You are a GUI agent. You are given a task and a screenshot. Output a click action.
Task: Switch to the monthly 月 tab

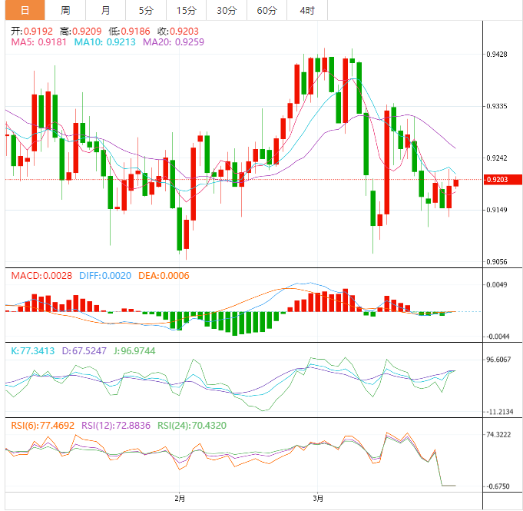click(x=106, y=10)
